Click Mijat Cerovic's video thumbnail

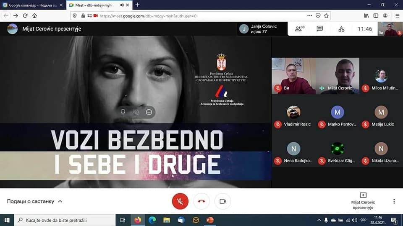click(x=338, y=75)
